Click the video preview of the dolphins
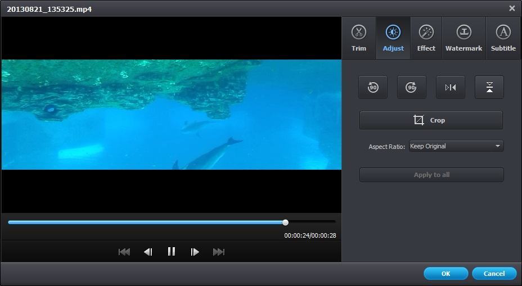This screenshot has width=522, height=286. pyautogui.click(x=172, y=115)
